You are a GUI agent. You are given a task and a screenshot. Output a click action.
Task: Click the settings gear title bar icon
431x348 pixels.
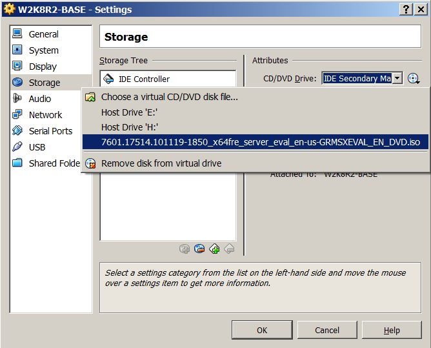pyautogui.click(x=9, y=9)
